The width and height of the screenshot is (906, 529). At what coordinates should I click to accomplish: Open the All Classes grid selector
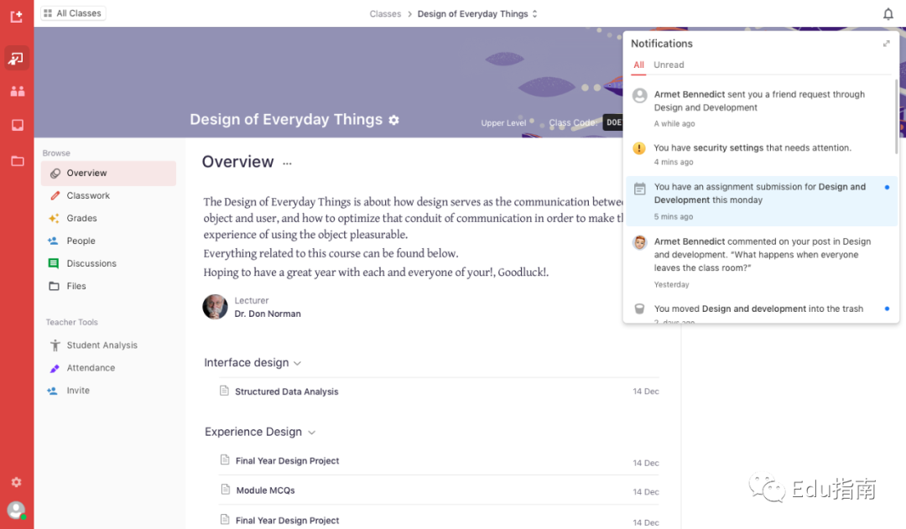click(73, 13)
